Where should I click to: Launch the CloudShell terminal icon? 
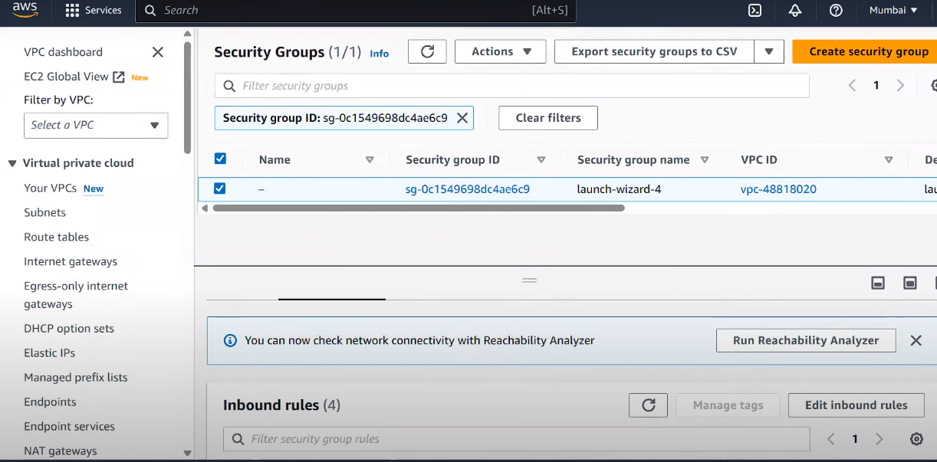coord(755,10)
